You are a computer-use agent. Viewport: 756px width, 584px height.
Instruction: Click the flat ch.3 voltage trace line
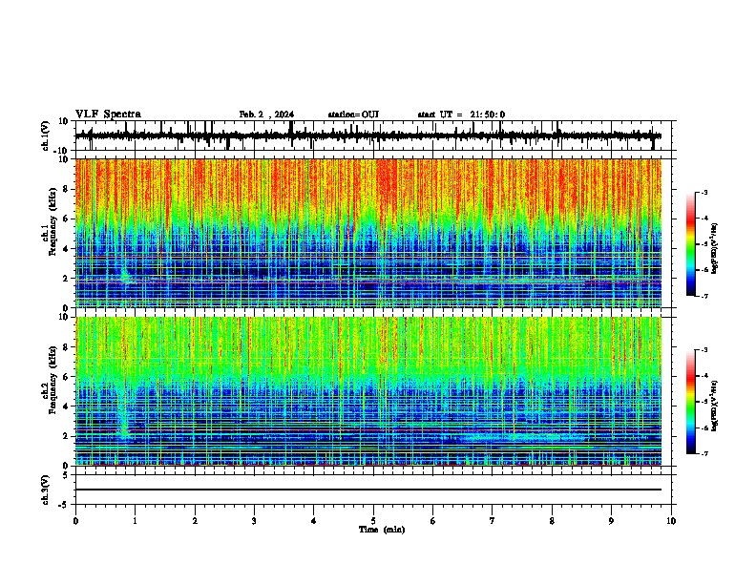click(x=368, y=490)
